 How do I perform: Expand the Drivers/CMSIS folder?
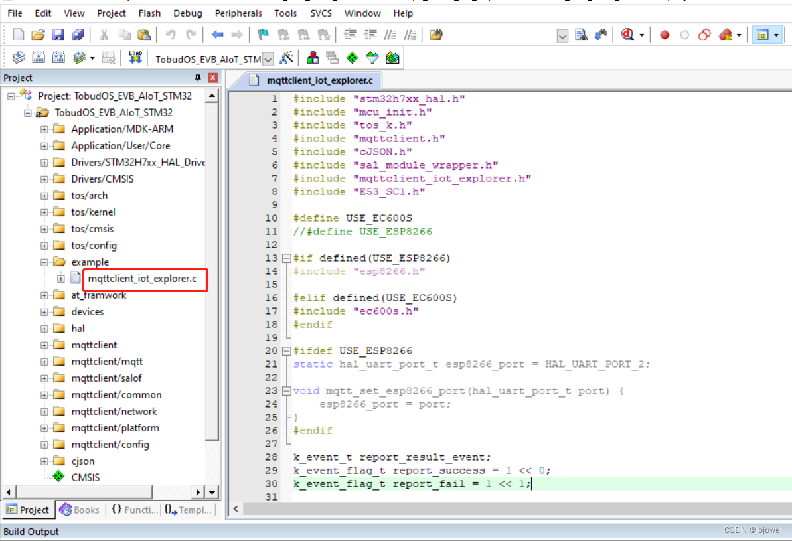(x=44, y=179)
